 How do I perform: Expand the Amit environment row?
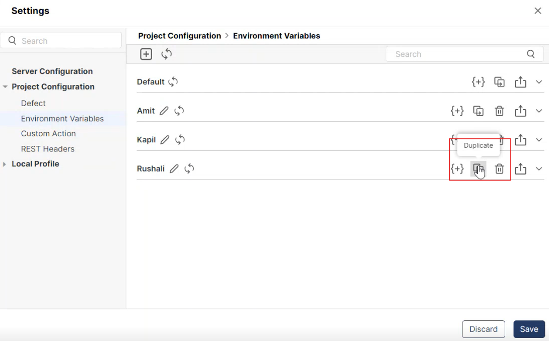539,111
